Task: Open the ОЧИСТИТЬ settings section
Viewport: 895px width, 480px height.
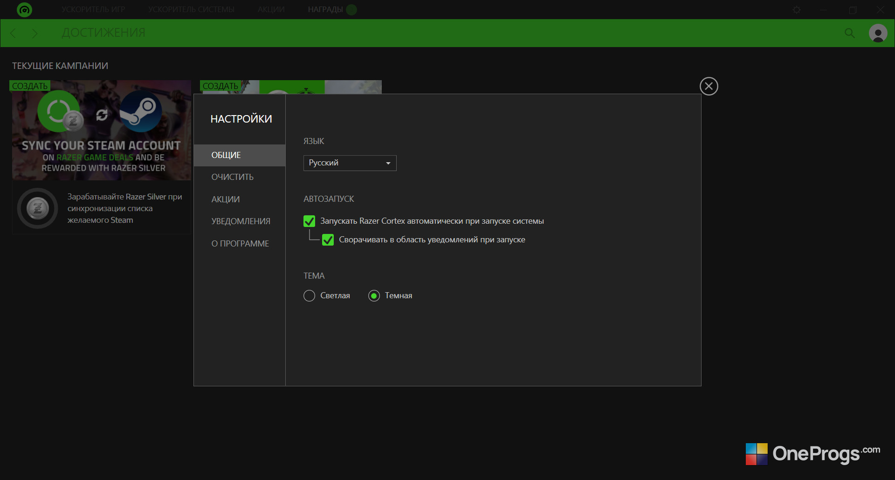Action: (x=240, y=177)
